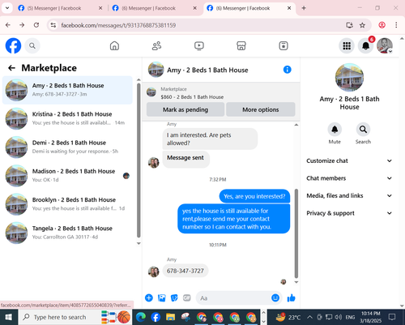The height and width of the screenshot is (325, 405).
Task: Expand Privacy & support section
Action: (349, 213)
